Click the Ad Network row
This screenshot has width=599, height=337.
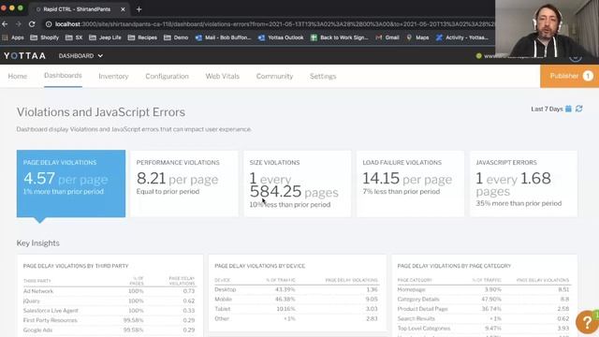(110, 291)
